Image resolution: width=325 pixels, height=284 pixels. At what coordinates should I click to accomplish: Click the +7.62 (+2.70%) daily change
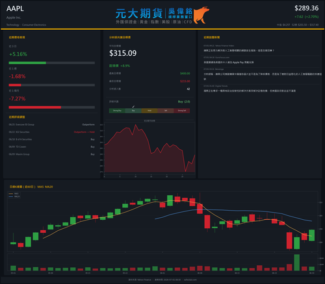pyautogui.click(x=306, y=17)
